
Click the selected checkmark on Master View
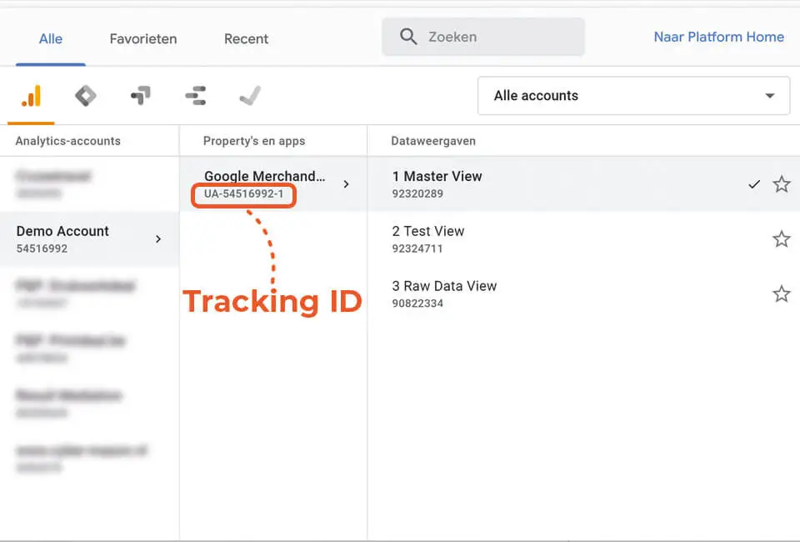tap(754, 184)
